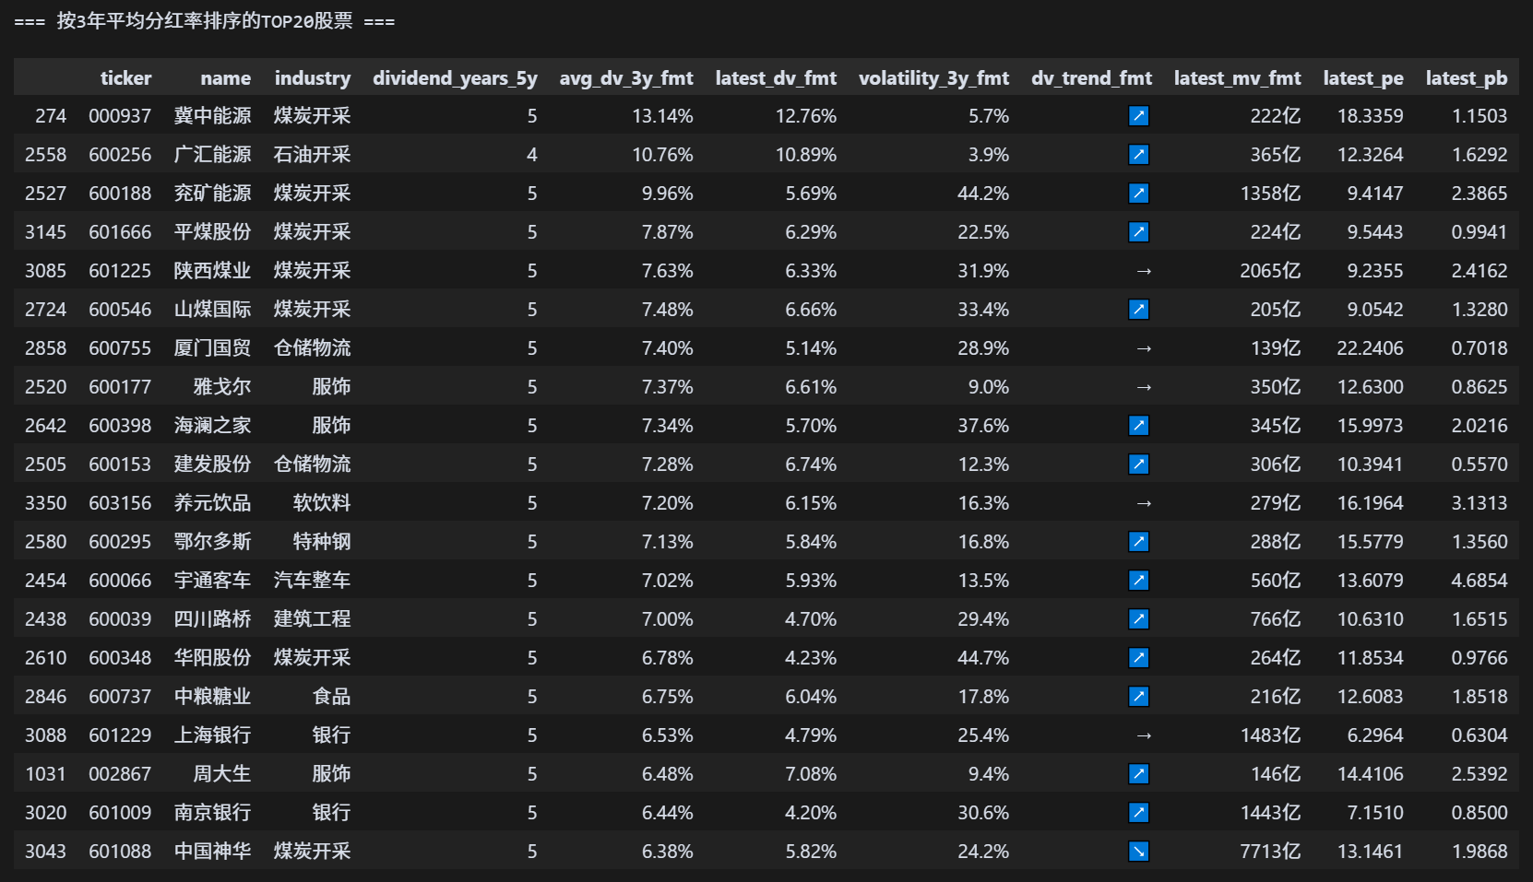This screenshot has height=882, width=1533.
Task: Click the flat arrow in 雅戈尔 row
Action: pos(1144,387)
